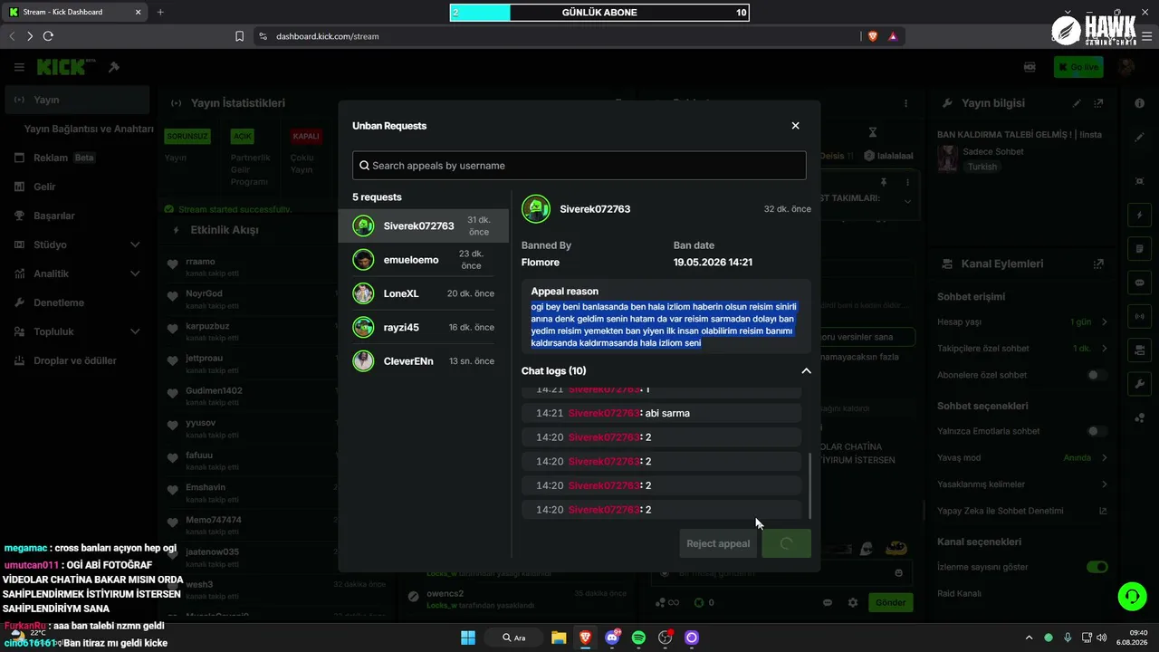Open emueloemo's unban request
This screenshot has height=652, width=1159.
tap(424, 260)
